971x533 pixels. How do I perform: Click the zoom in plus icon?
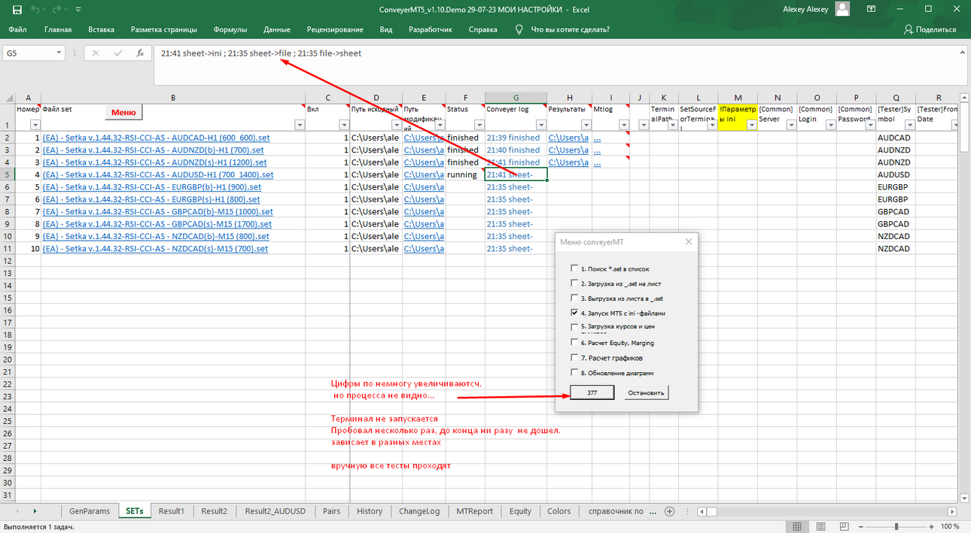click(x=932, y=526)
